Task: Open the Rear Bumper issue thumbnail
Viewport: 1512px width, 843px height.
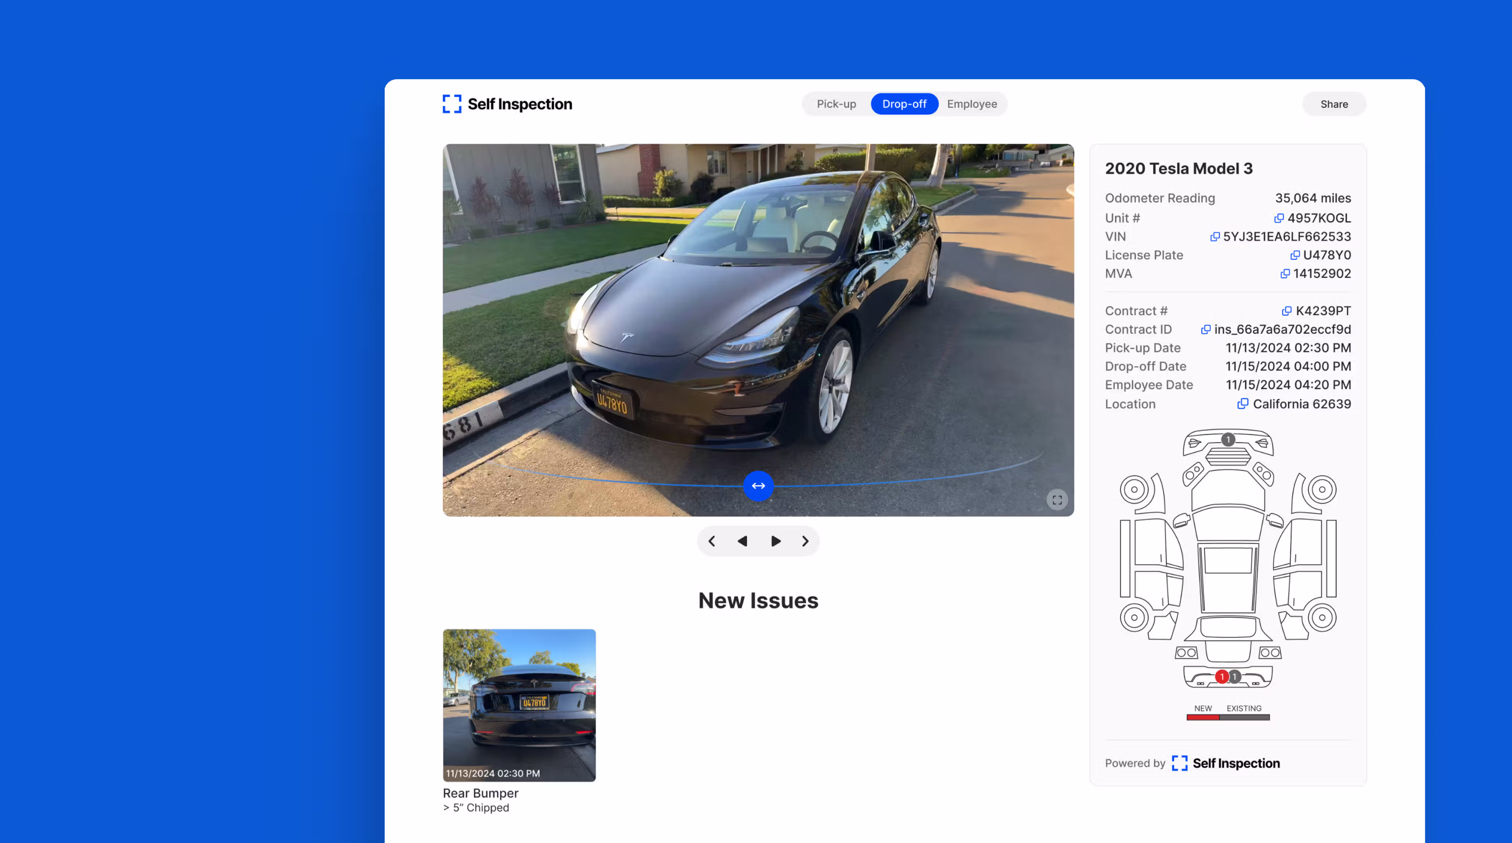Action: point(519,705)
